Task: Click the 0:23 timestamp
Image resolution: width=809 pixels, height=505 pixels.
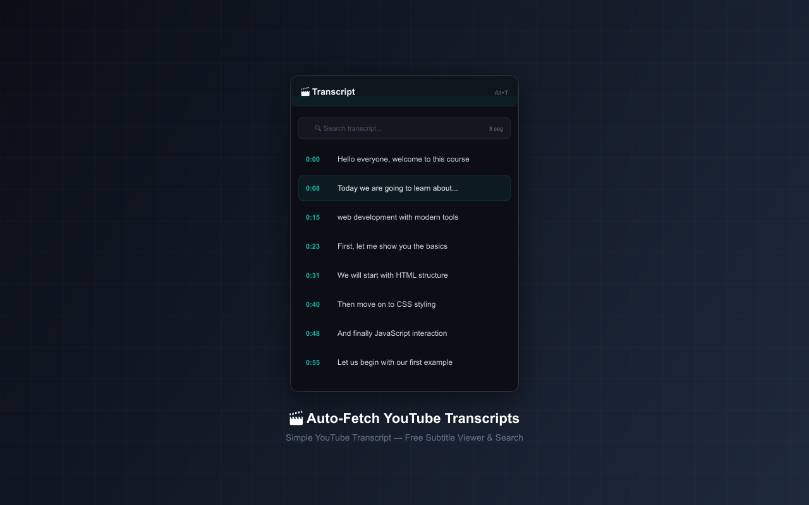Action: [x=313, y=246]
